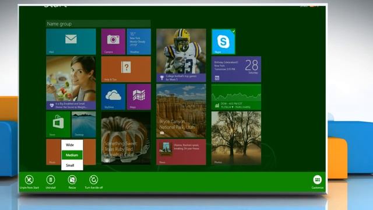
Task: Click the Name group field
Action: (98, 24)
